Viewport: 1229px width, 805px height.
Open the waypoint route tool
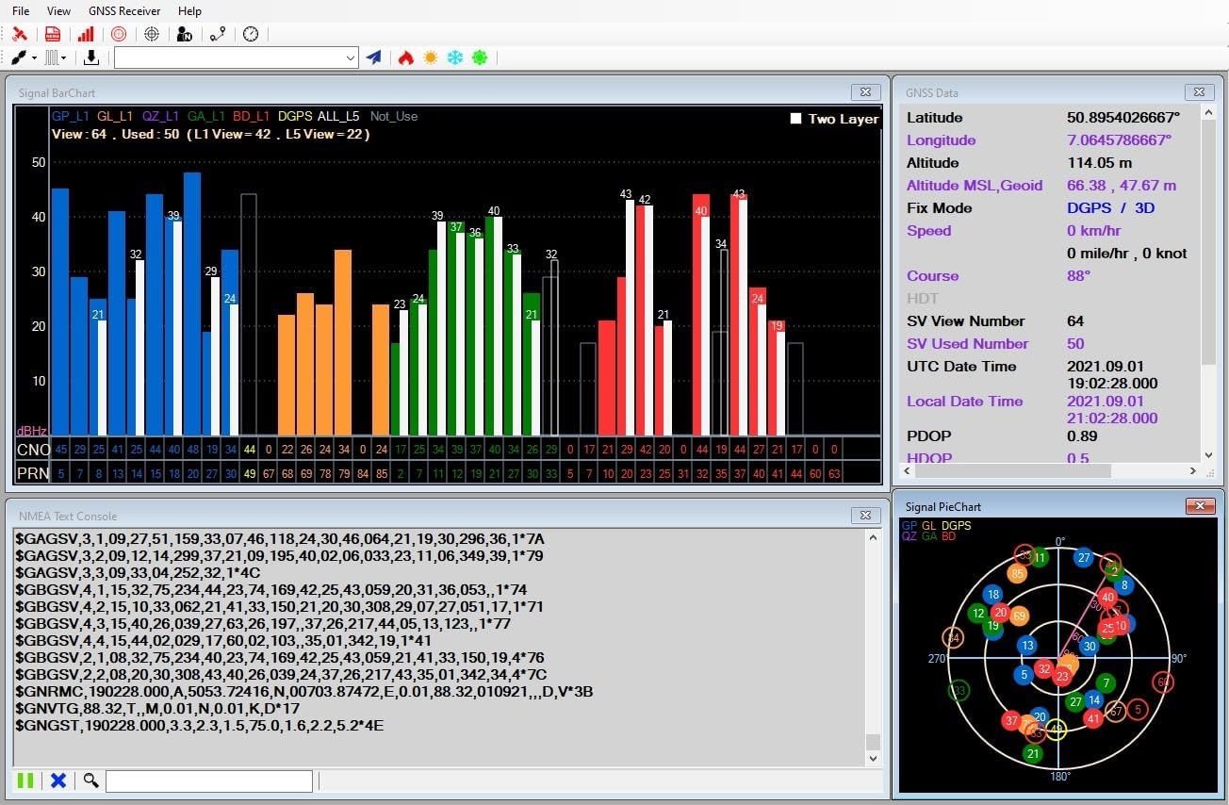tap(215, 34)
